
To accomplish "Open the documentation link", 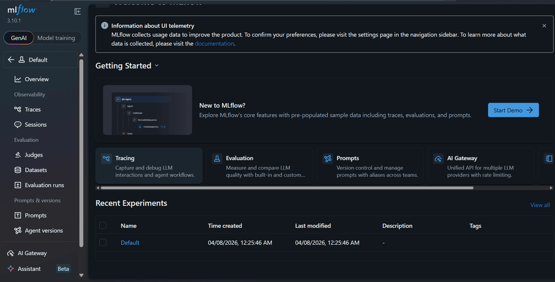I will coord(214,44).
